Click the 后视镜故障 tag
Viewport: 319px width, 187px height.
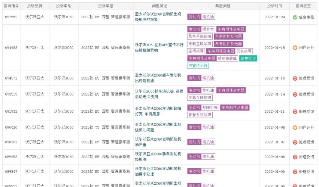pos(227,58)
